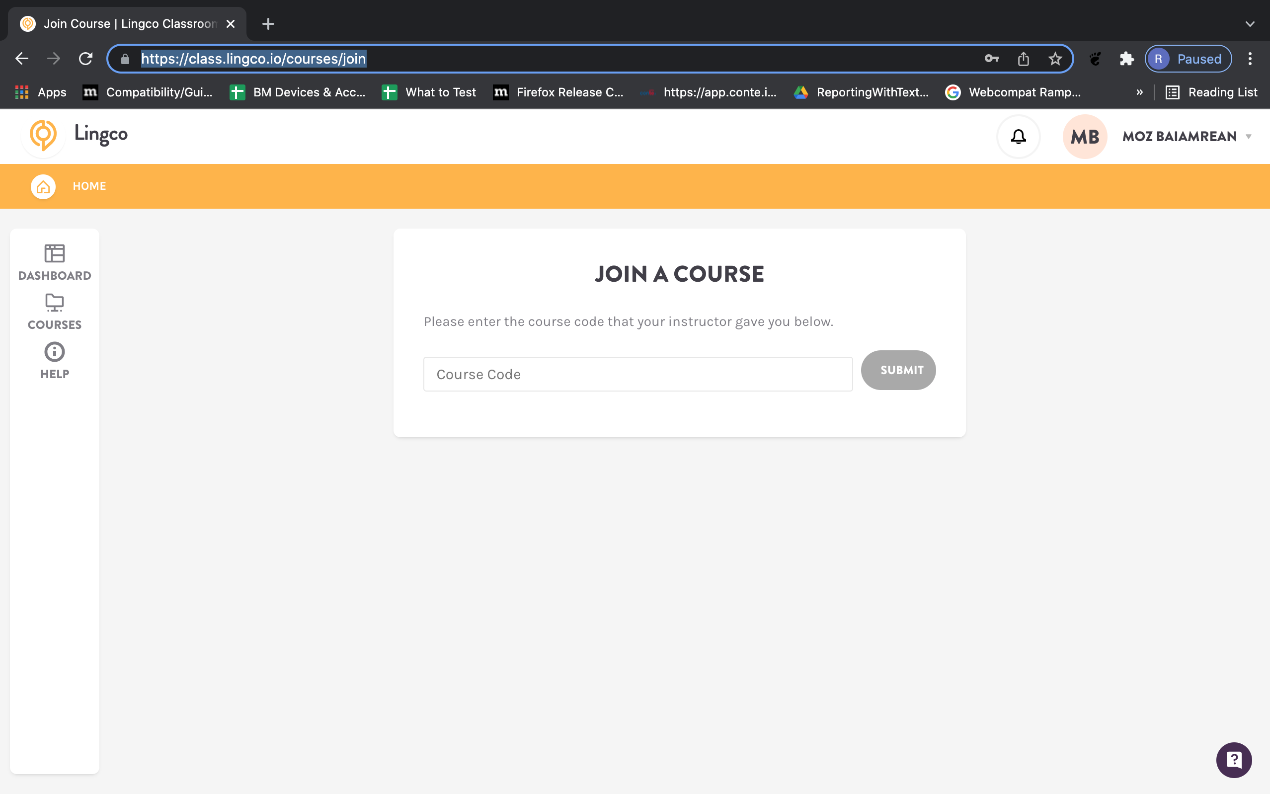Screen dimensions: 1270x794
Task: Switch to the HOME tab
Action: (89, 186)
